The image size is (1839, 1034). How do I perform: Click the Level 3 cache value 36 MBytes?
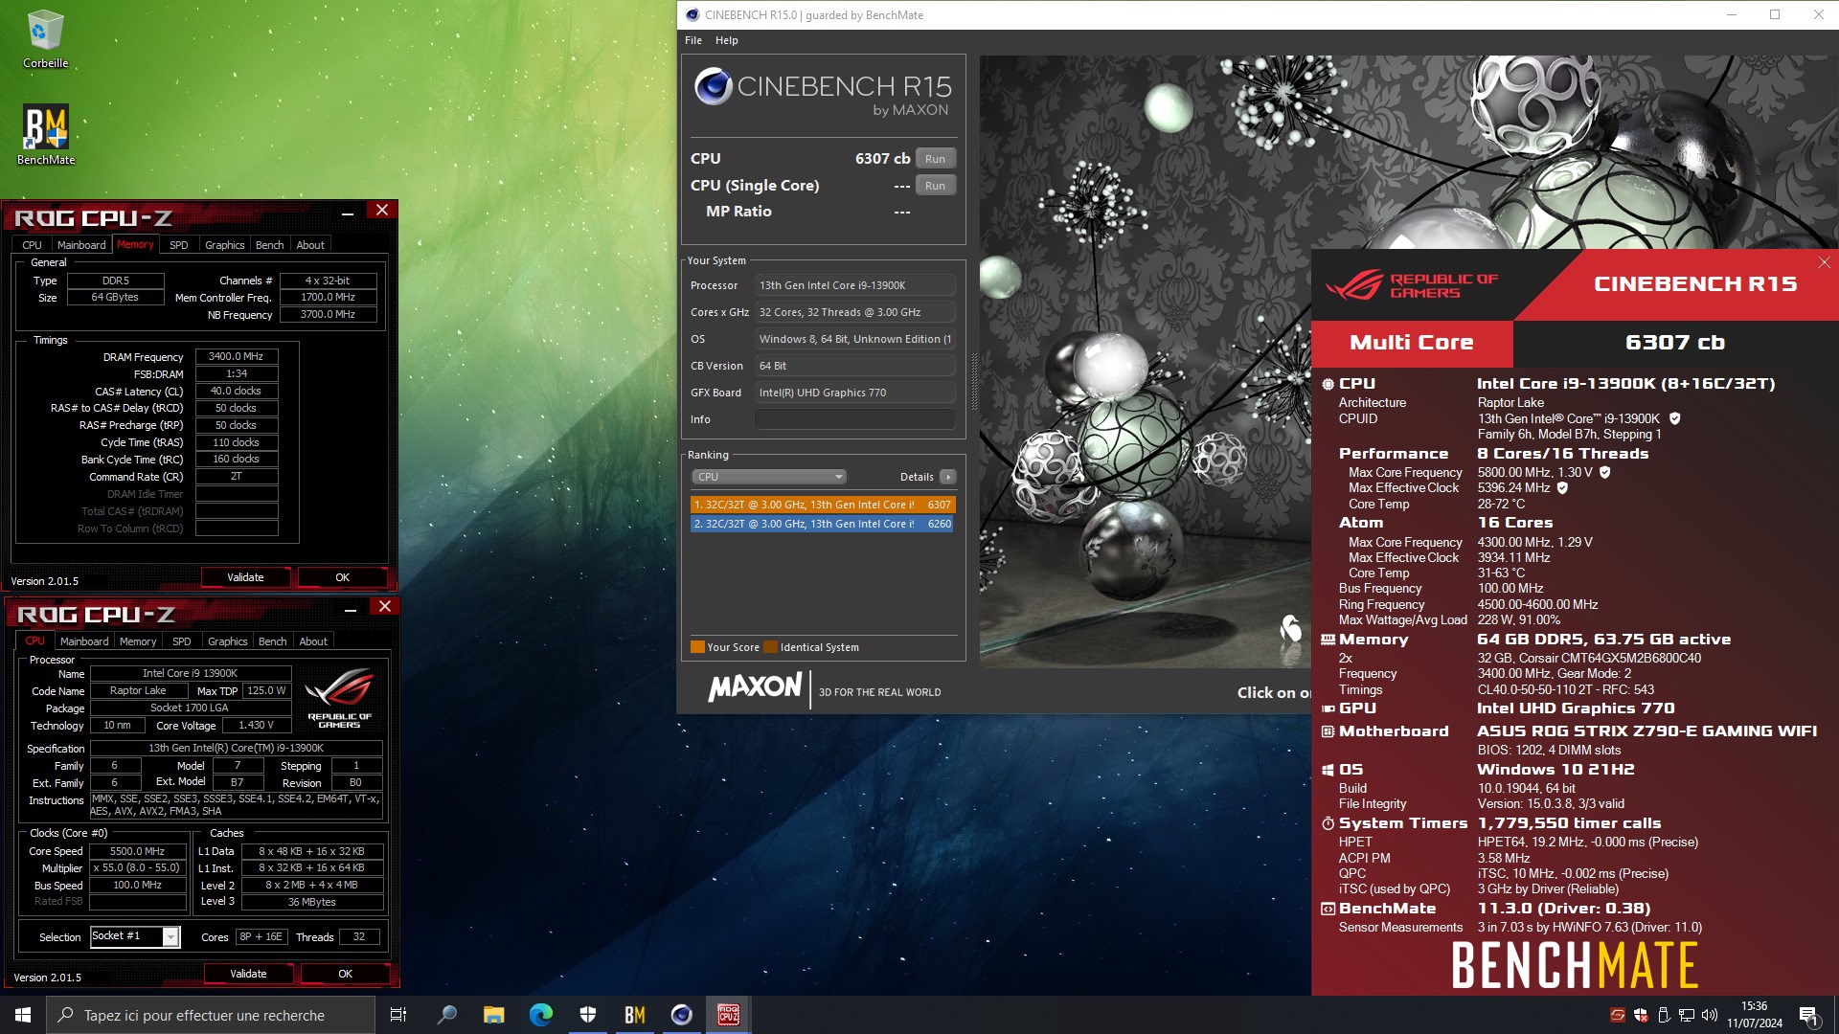[312, 902]
